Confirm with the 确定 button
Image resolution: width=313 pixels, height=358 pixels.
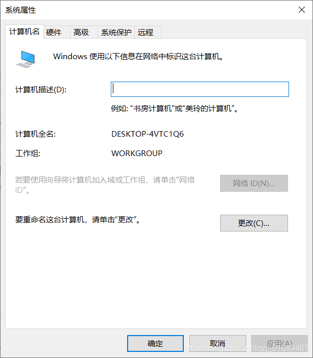pos(155,343)
